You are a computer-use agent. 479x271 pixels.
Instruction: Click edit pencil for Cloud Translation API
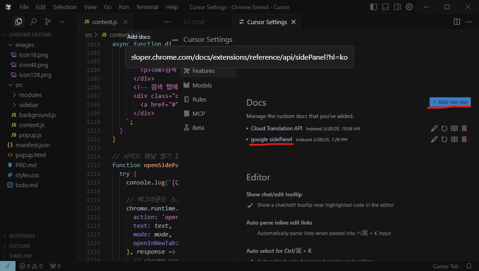(x=434, y=128)
